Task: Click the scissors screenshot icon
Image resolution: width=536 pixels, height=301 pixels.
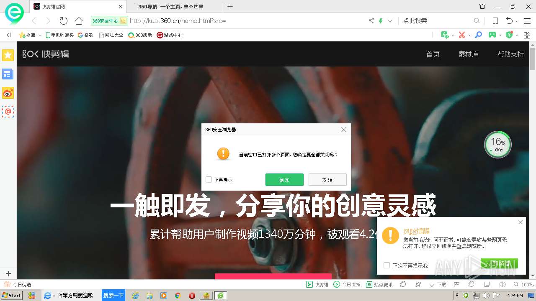Action: 462,35
